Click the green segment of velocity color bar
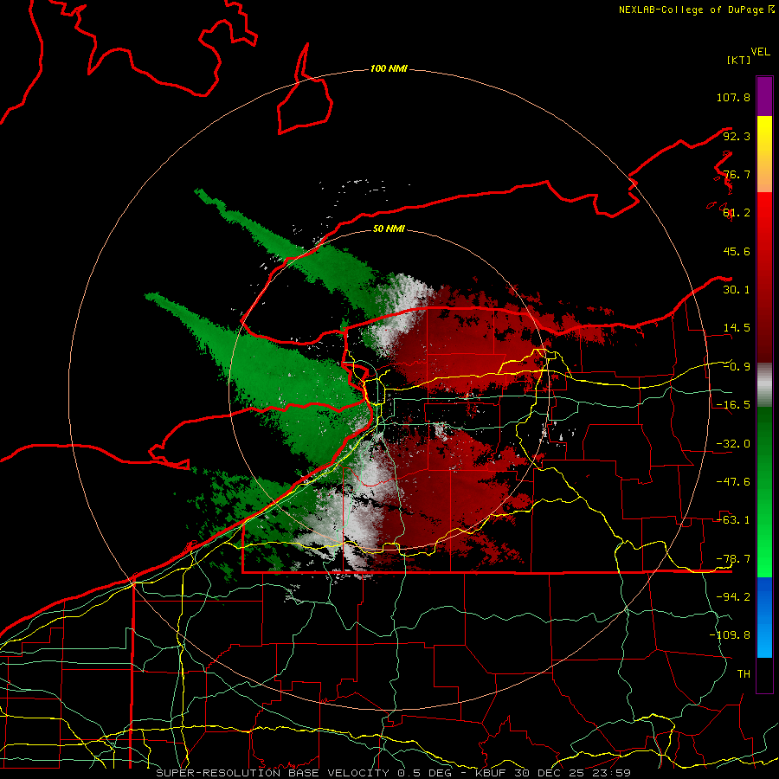Image resolution: width=779 pixels, height=779 pixels. [764, 492]
